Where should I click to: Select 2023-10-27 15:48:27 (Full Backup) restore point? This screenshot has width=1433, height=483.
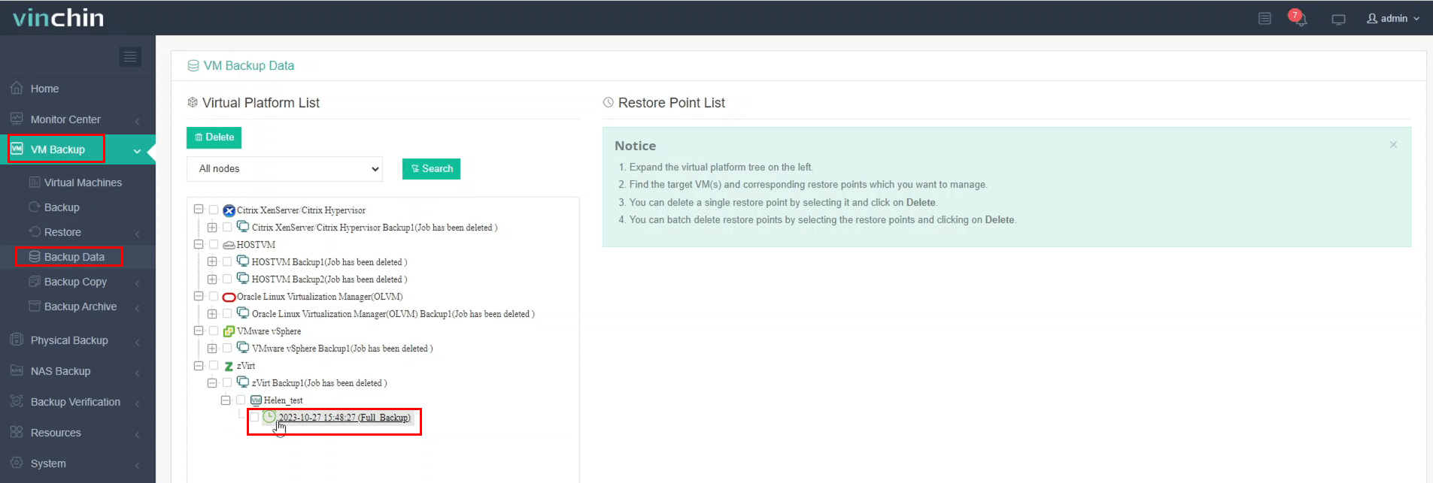point(345,418)
